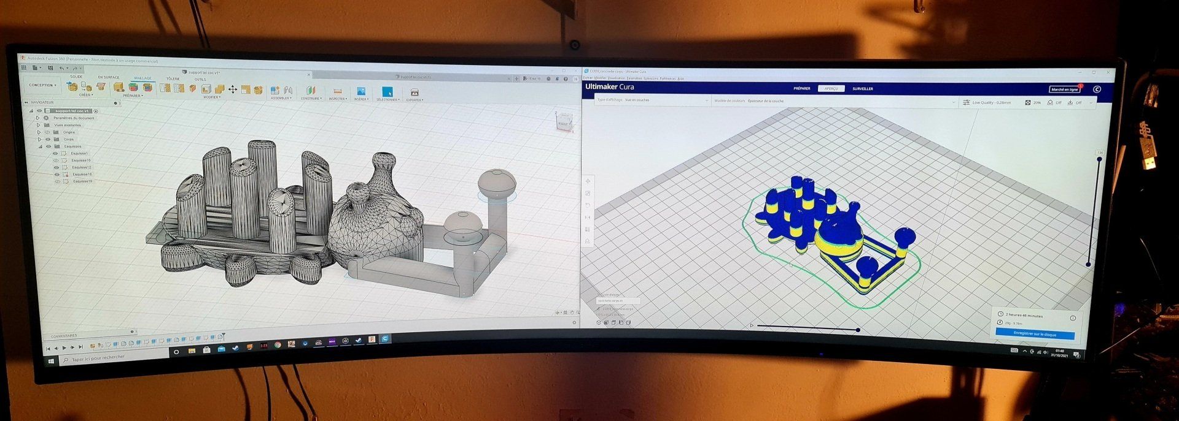1179x421 pixels.
Task: Play the Fusion 360 timeline
Action: tap(64, 348)
